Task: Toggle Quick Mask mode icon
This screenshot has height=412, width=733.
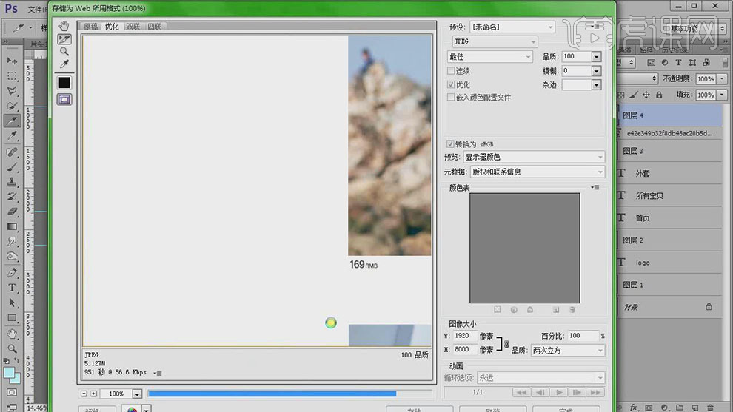Action: pos(12,392)
